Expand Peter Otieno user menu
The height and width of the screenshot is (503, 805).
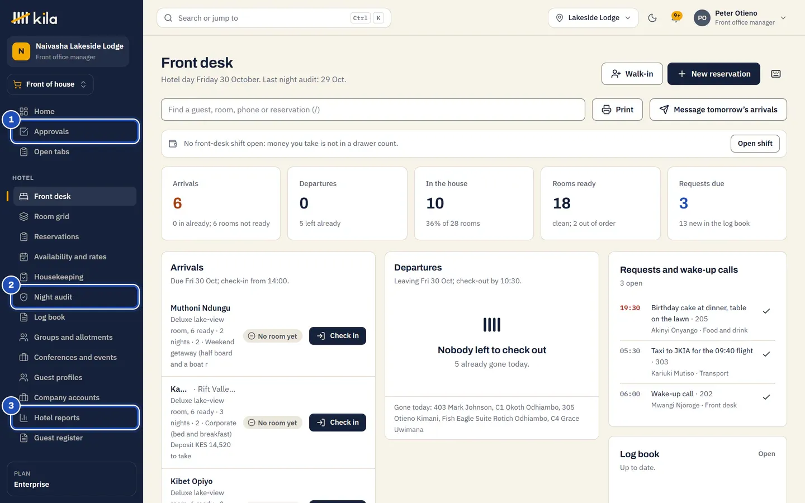coord(740,18)
